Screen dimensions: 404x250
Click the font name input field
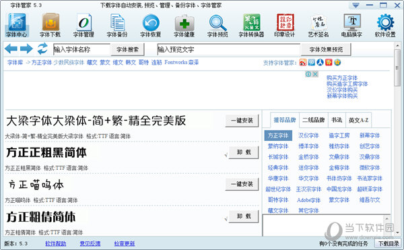pyautogui.click(x=81, y=49)
